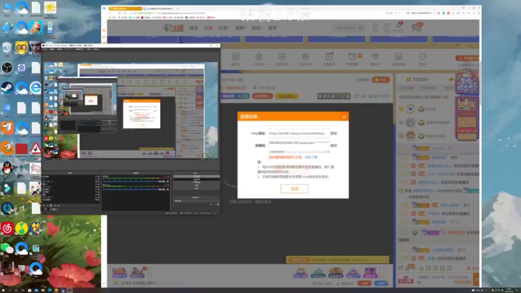The width and height of the screenshot is (521, 293).
Task: Click 客户端打开 open in client link
Action: click(x=379, y=96)
